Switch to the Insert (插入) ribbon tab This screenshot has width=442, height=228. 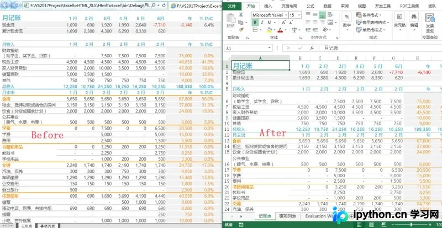click(268, 6)
